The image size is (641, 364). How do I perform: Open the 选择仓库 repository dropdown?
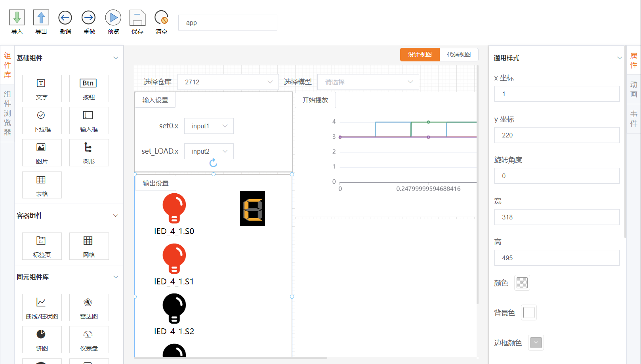click(x=228, y=82)
